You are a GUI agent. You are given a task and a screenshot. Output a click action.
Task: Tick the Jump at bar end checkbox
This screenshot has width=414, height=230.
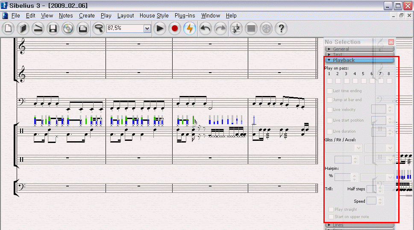point(329,100)
